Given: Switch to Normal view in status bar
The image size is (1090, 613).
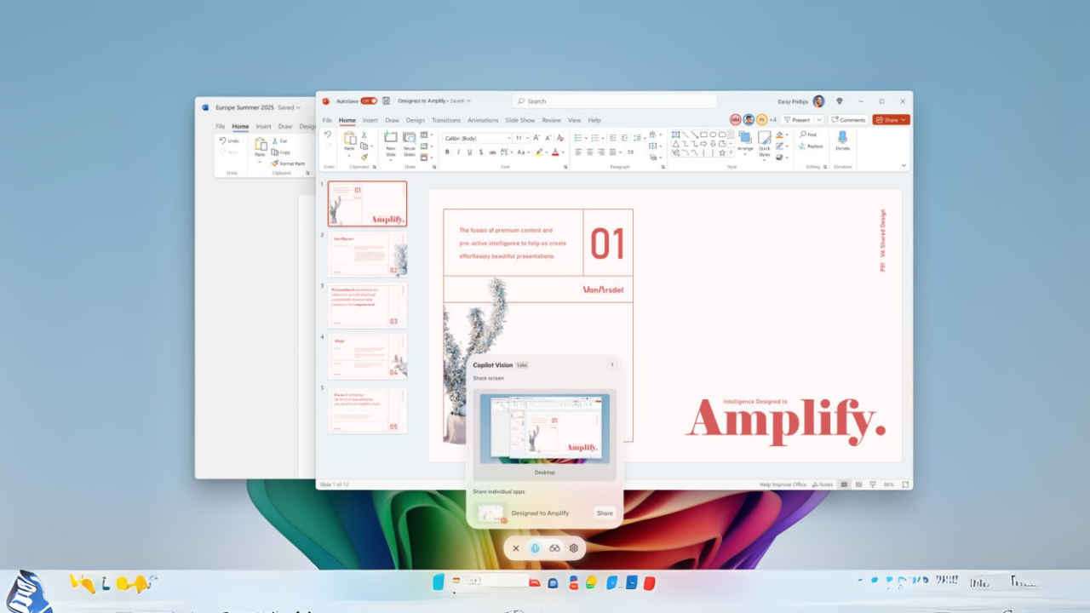Looking at the screenshot, I should 845,484.
